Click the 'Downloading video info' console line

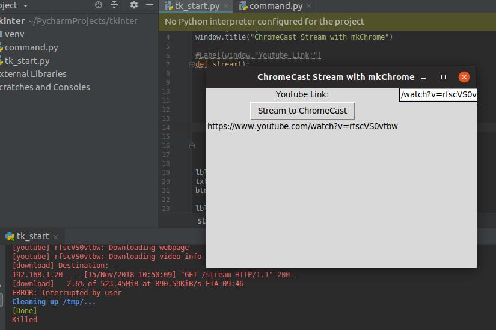click(109, 257)
